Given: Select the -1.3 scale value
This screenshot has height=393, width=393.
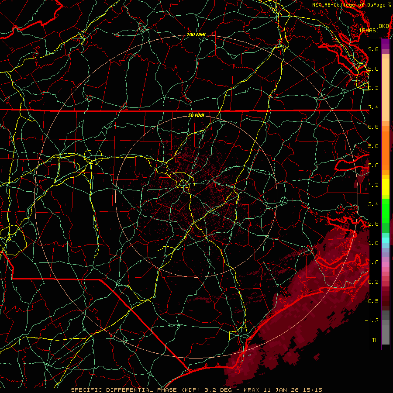Looking at the screenshot, I should 372,321.
